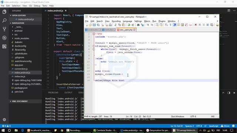Expand the android folder

[13, 31]
